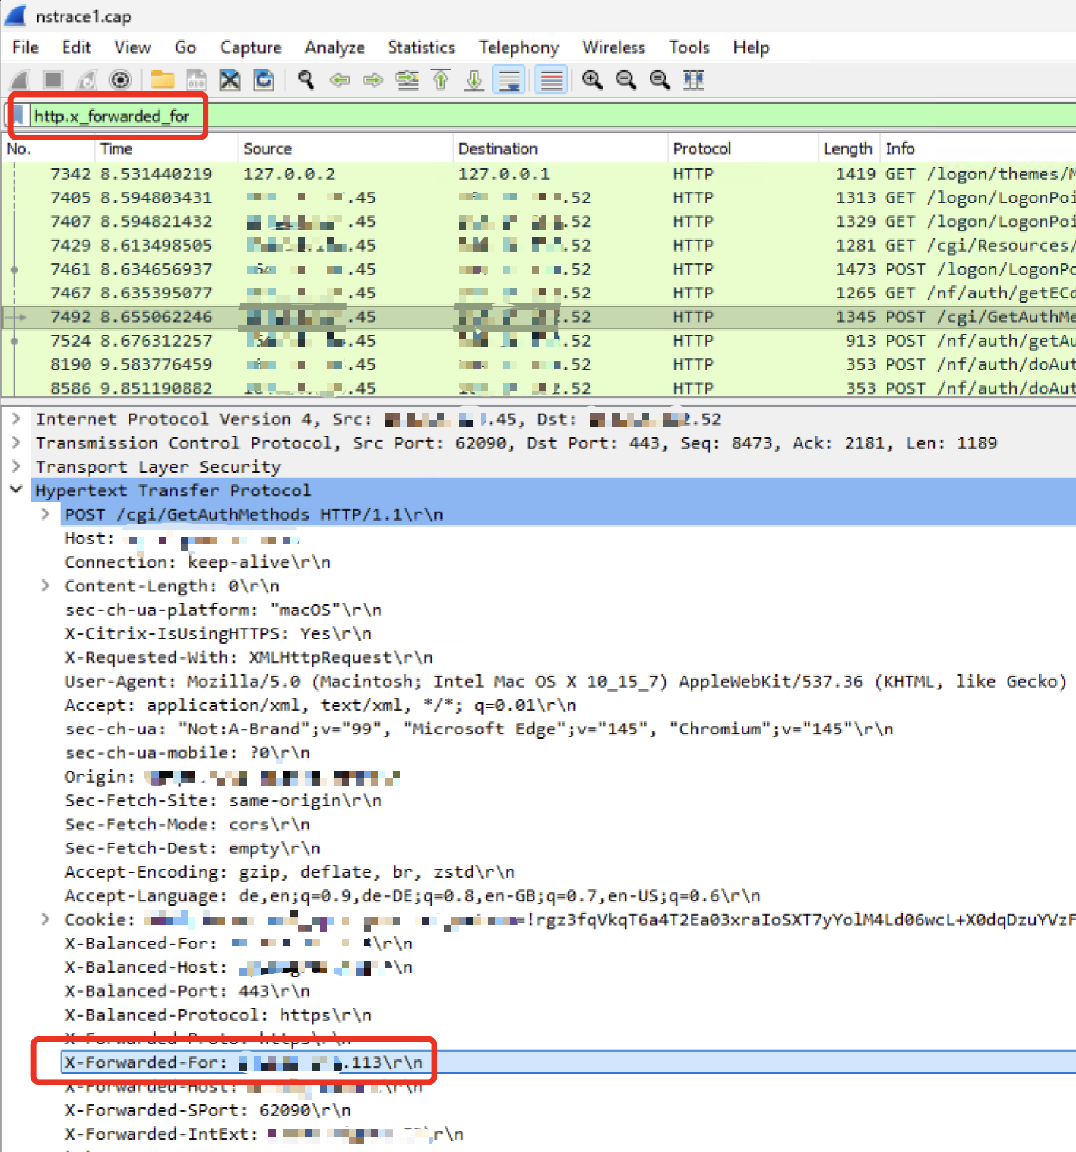
Task: Toggle auto-scroll during live capture
Action: pos(509,80)
